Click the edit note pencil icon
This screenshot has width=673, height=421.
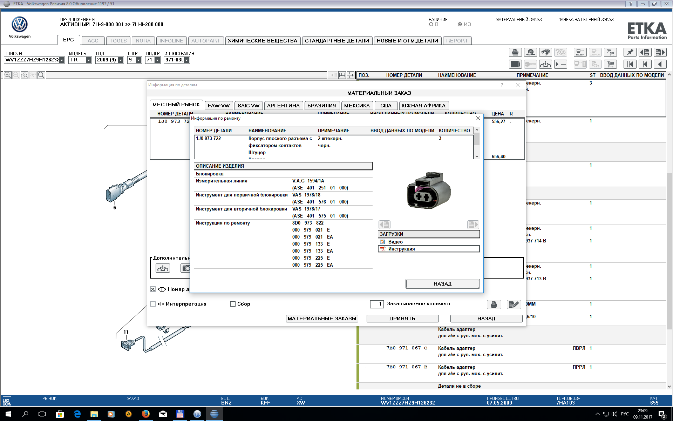[x=514, y=305]
